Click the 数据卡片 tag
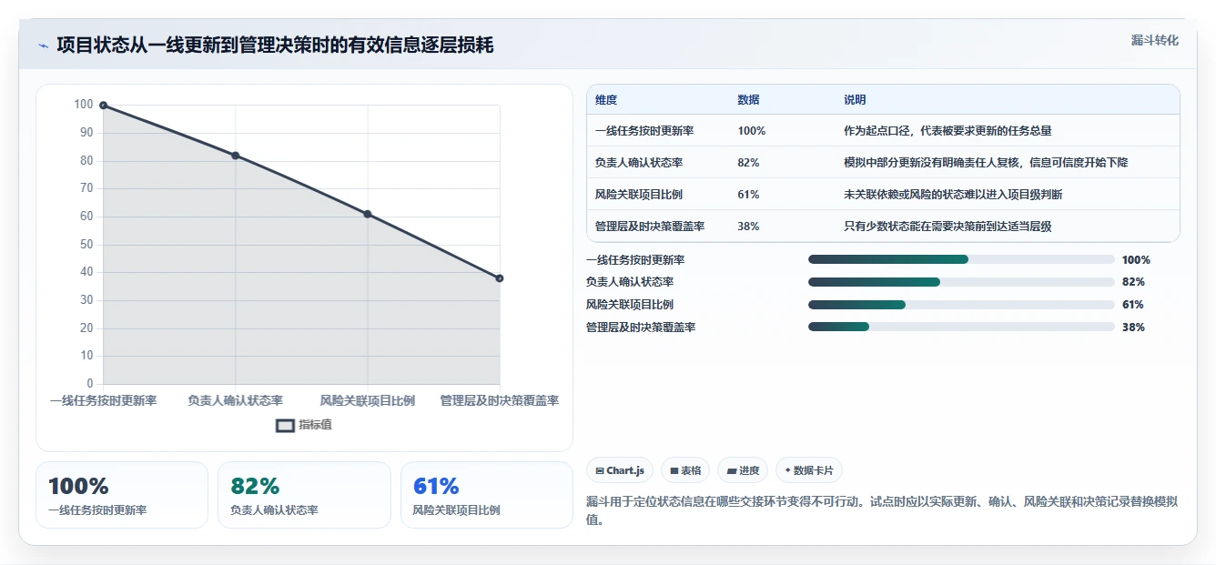The image size is (1216, 565). pos(809,470)
